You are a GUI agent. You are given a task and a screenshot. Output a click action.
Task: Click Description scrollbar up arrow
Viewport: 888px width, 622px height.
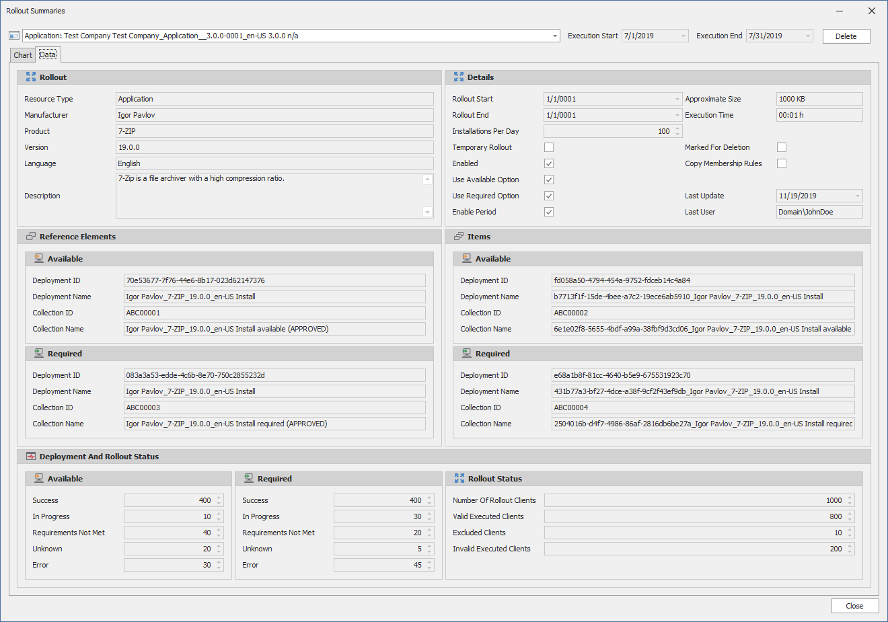[427, 180]
